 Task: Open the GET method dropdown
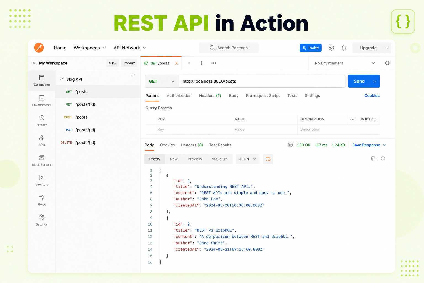pos(162,81)
